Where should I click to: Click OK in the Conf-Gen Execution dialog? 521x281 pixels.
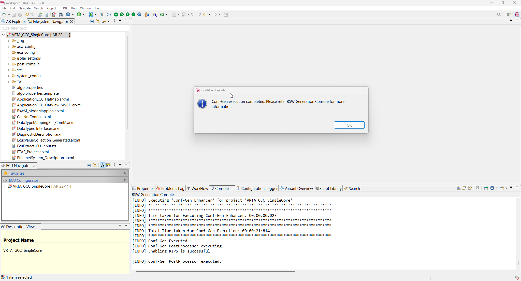349,125
